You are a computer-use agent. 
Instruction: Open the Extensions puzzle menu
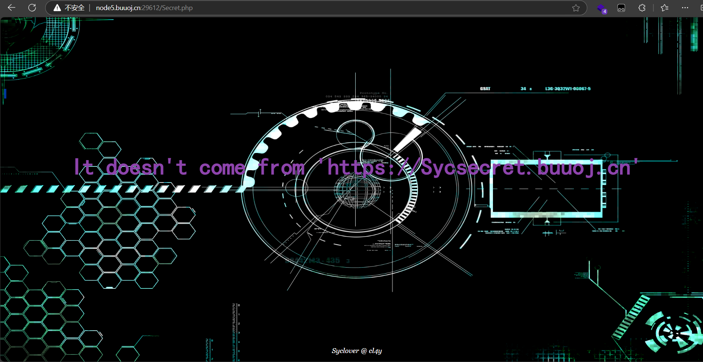click(x=642, y=8)
